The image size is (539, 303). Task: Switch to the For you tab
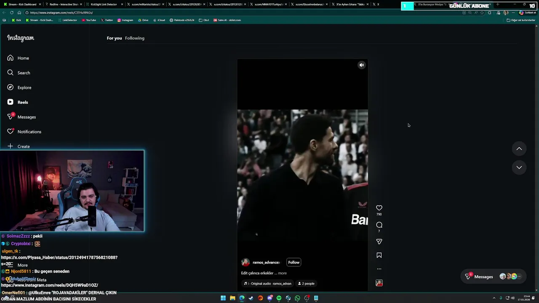pos(114,38)
